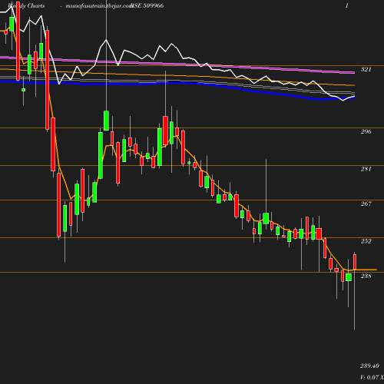Select the 267 price level label
The height and width of the screenshot is (384, 384).
point(366,204)
